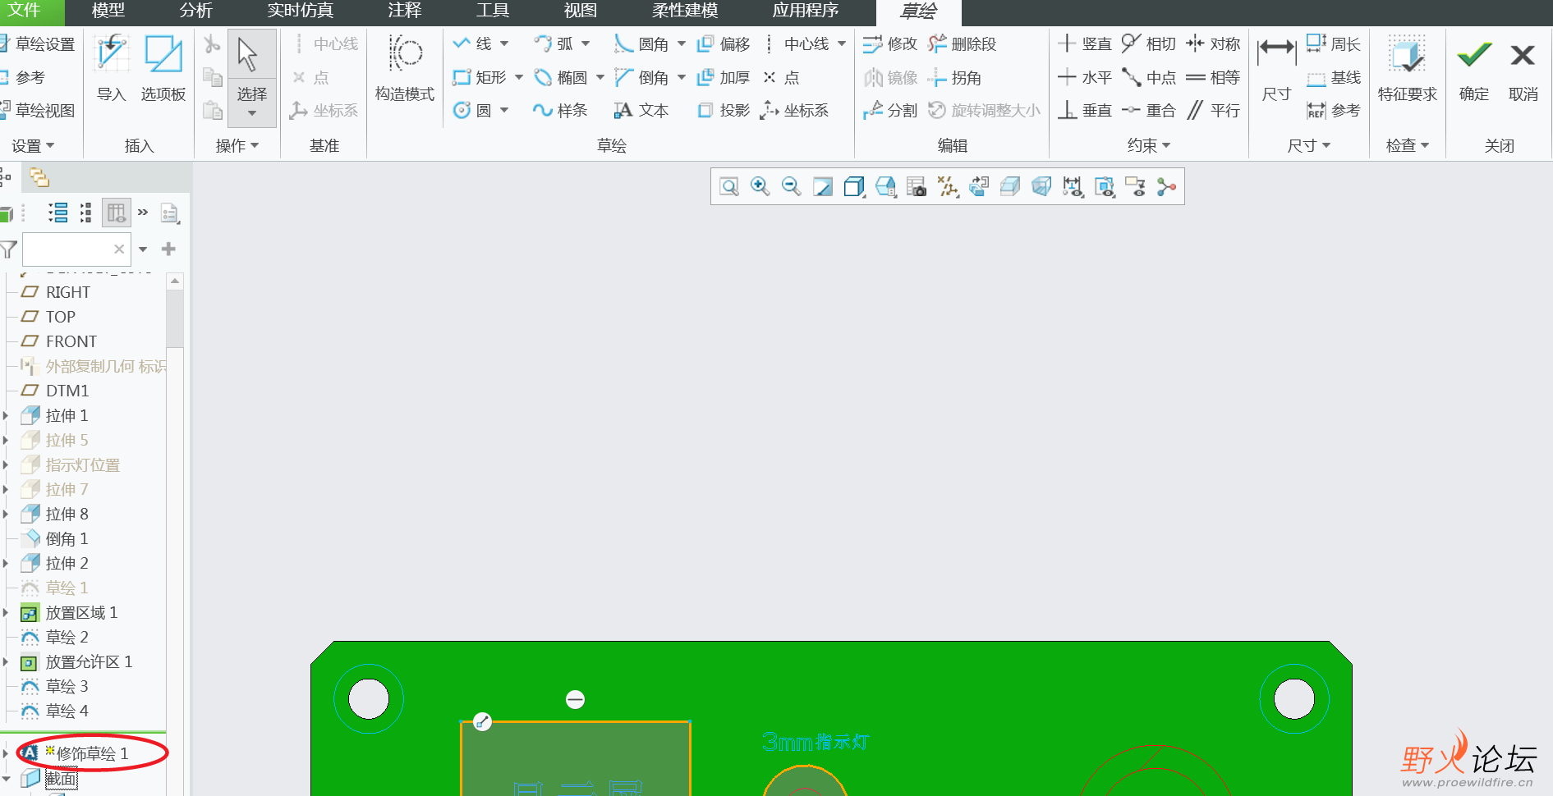Open 圆 tool dropdown arrow
This screenshot has width=1553, height=796.
point(504,110)
